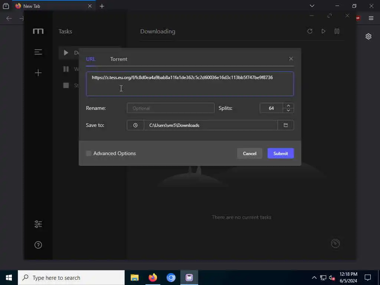Click the Cancel button
Viewport: 380px width, 285px height.
pyautogui.click(x=250, y=153)
